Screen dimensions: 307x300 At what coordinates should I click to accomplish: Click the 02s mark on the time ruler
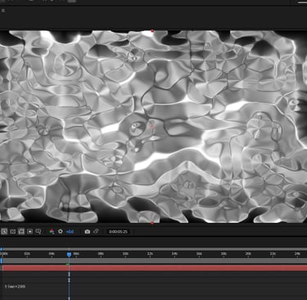(27, 254)
